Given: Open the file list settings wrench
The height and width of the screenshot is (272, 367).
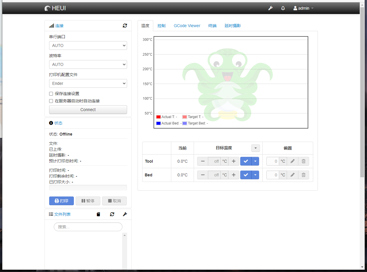Looking at the screenshot, I should tap(125, 214).
